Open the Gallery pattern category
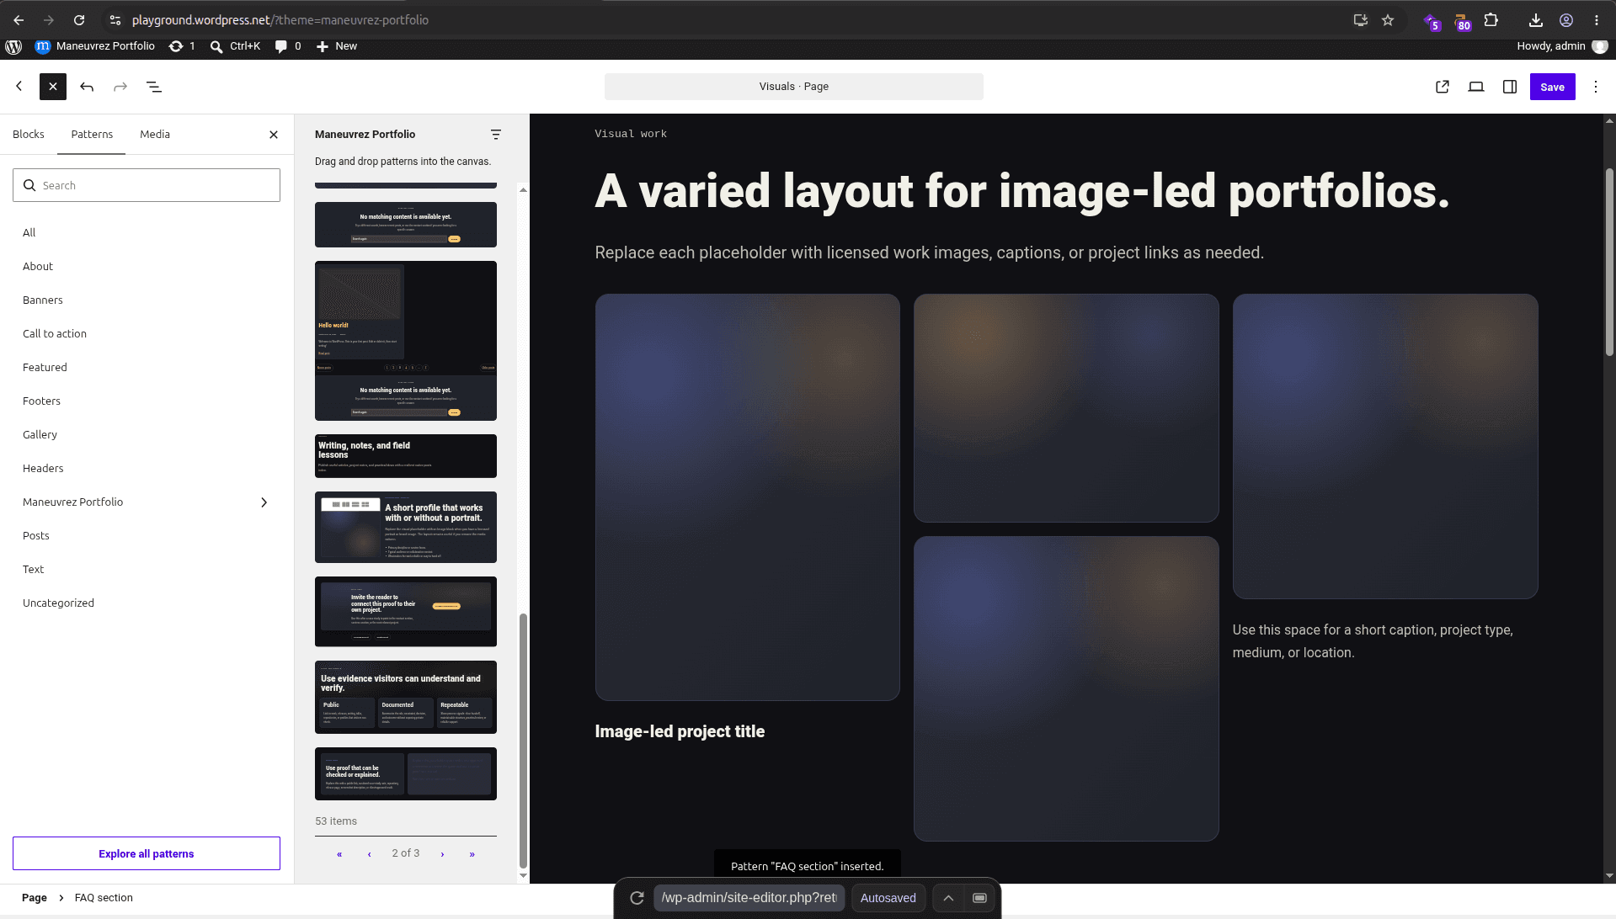1616x919 pixels. (40, 435)
